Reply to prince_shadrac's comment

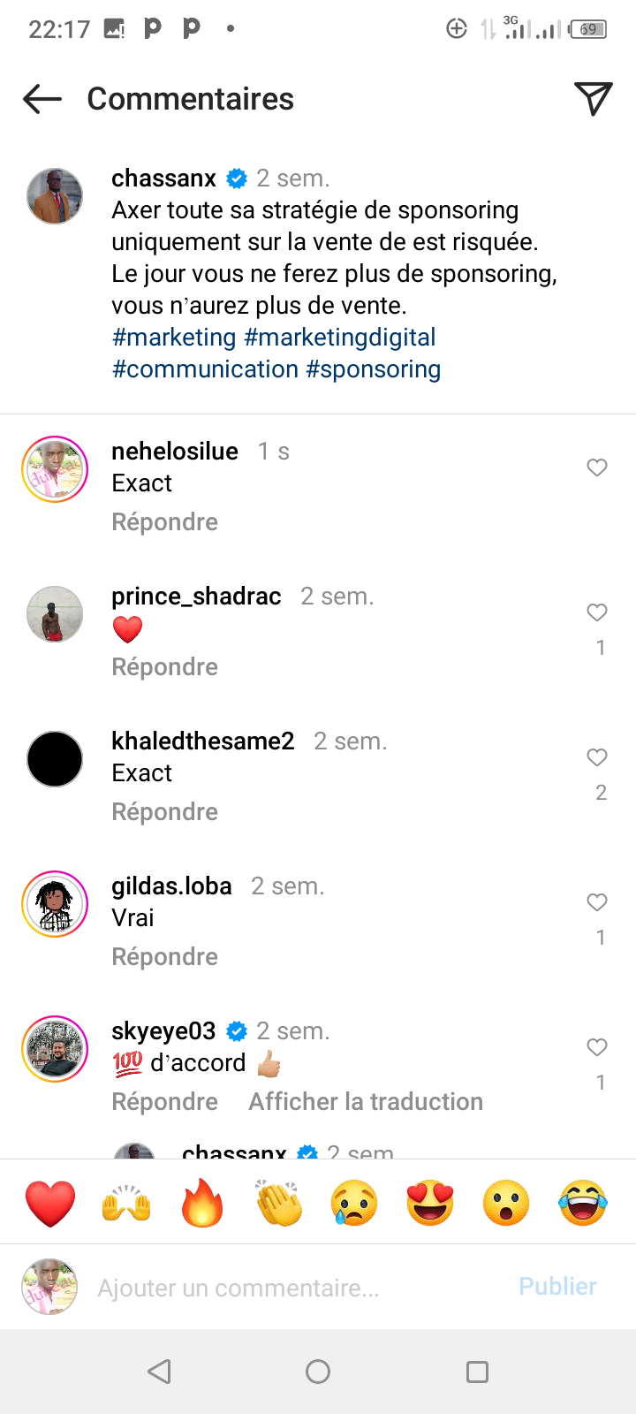(x=164, y=667)
